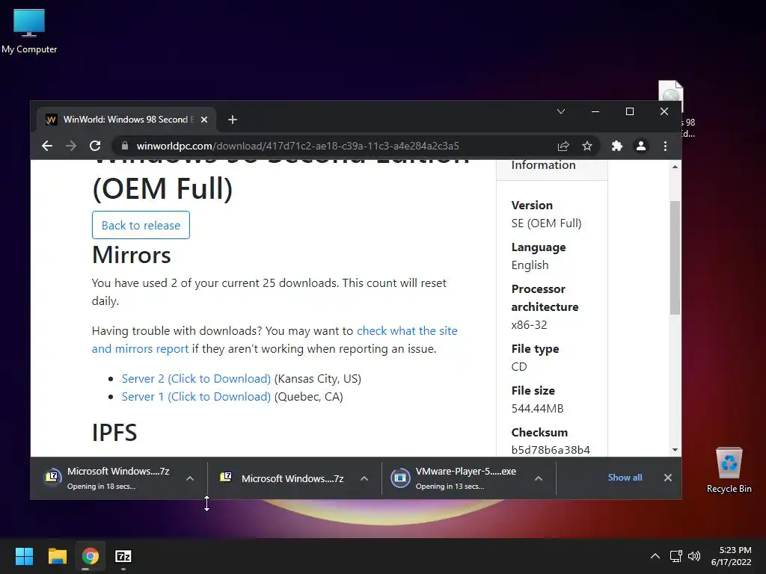Download from Server 2 Kansas City link
The width and height of the screenshot is (766, 574).
click(196, 379)
